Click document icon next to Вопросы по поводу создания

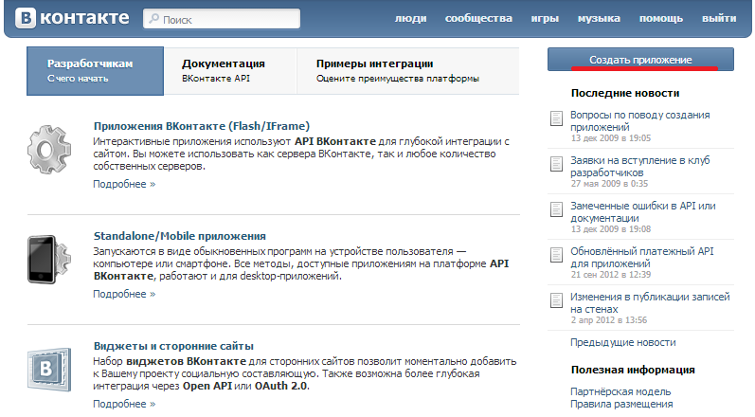(556, 118)
